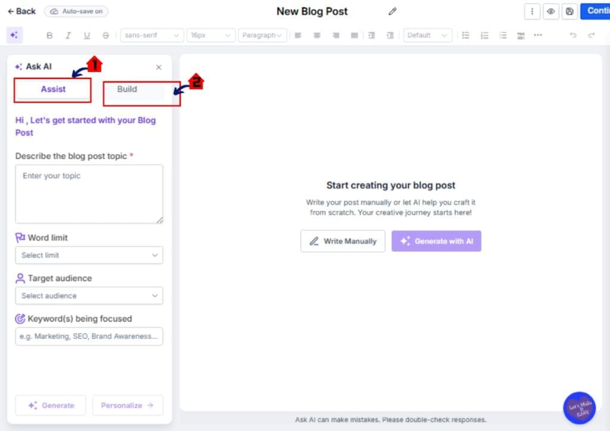The width and height of the screenshot is (610, 431).
Task: Open the preview eye icon
Action: click(x=551, y=11)
